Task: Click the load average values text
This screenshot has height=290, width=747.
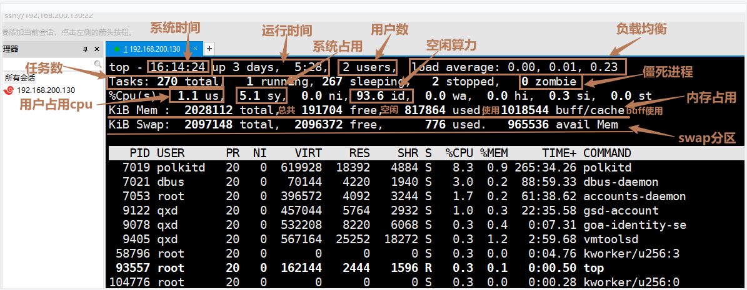Action: click(563, 67)
